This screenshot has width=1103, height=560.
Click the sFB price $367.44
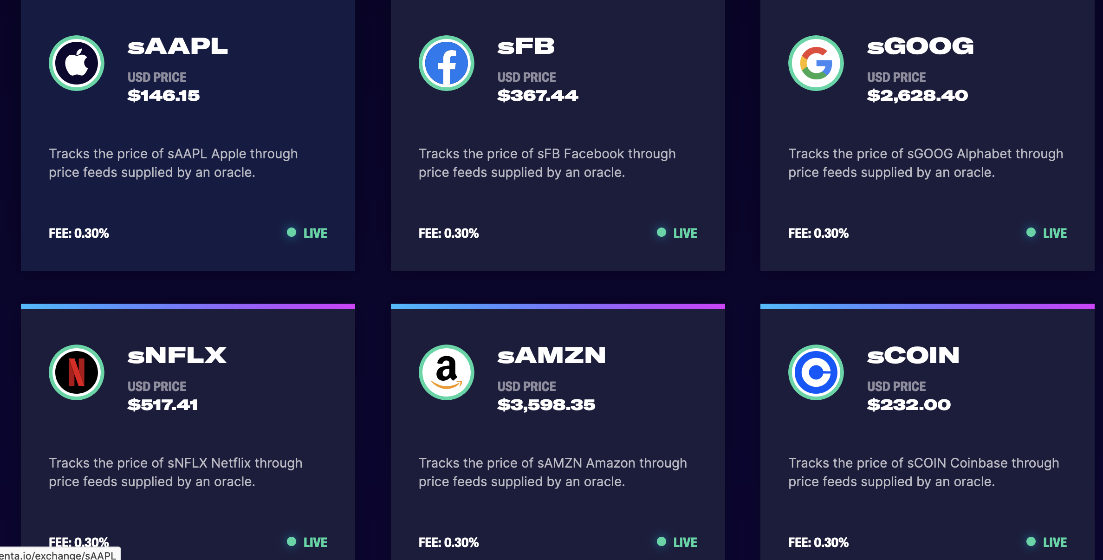pyautogui.click(x=538, y=96)
